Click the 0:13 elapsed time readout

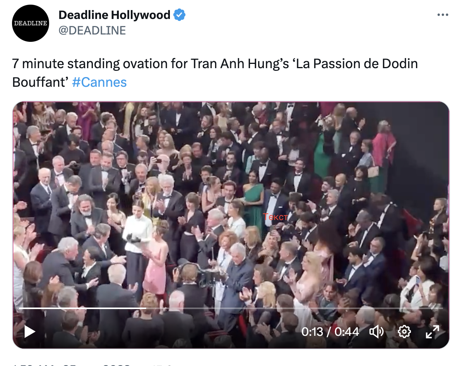click(x=312, y=332)
